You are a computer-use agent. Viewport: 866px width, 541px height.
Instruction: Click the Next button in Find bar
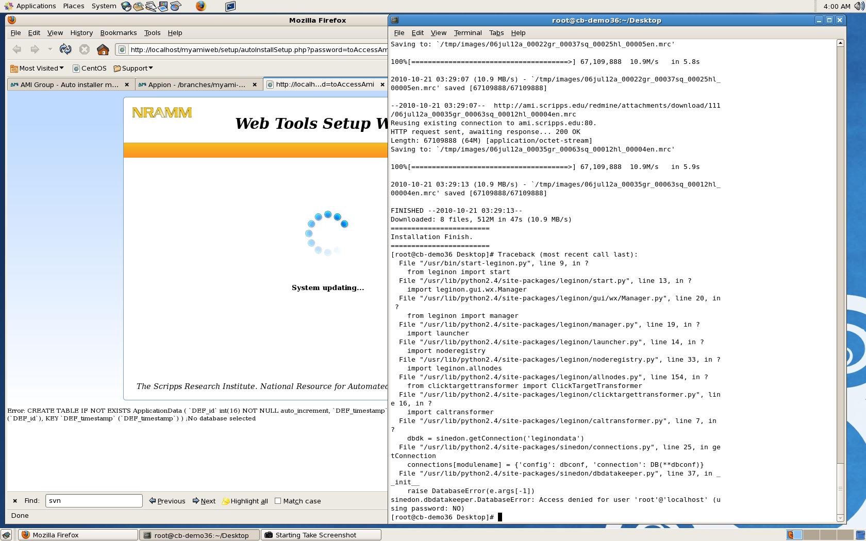[204, 501]
